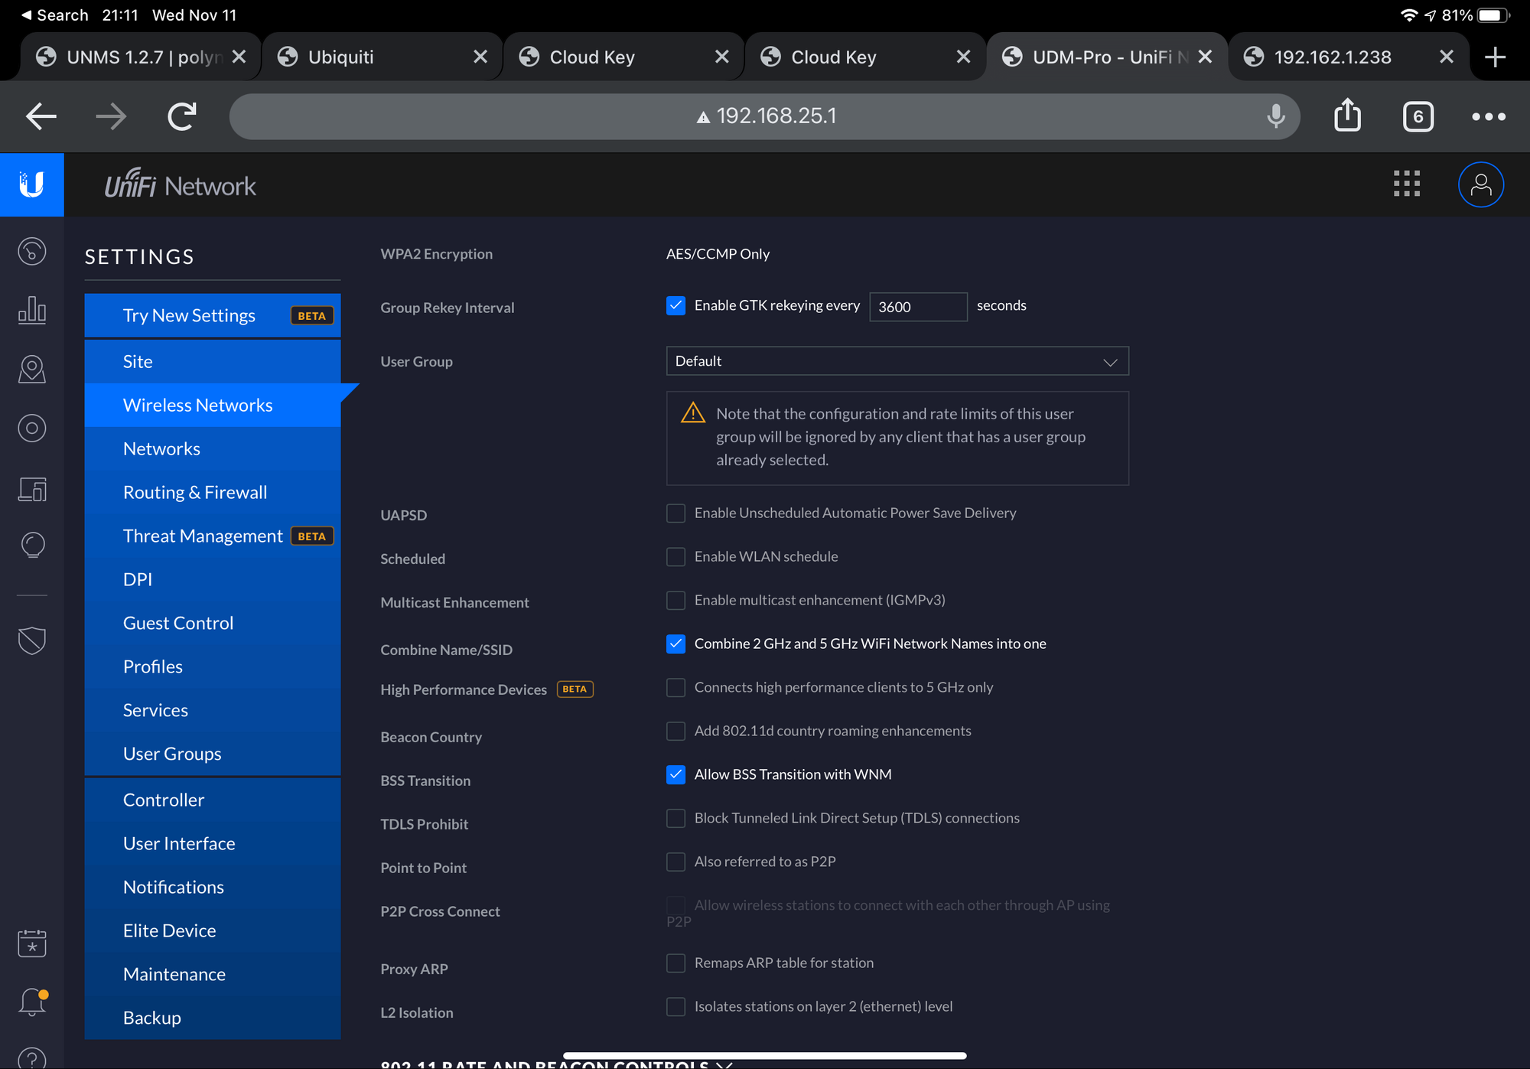Open the User Group Default dropdown
The width and height of the screenshot is (1530, 1069).
click(897, 361)
